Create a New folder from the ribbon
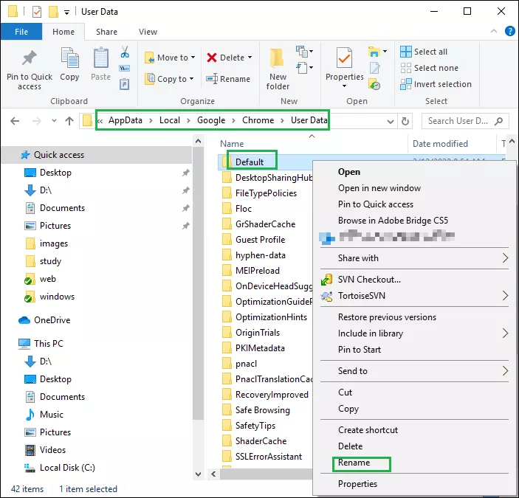This screenshot has width=519, height=498. coord(278,69)
